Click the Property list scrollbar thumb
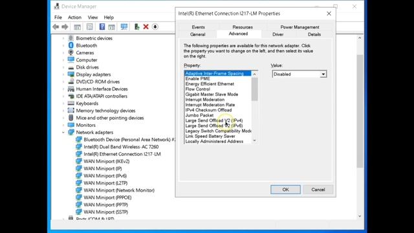Image resolution: width=414 pixels, height=233 pixels. tap(254, 89)
